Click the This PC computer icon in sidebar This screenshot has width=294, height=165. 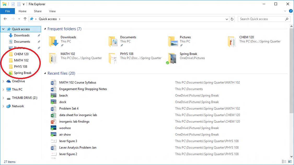click(9, 90)
